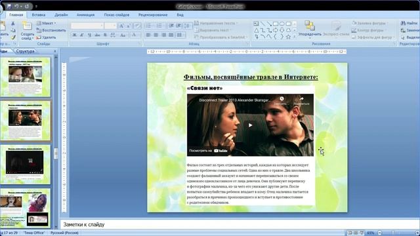Select the five-point star shape
The width and height of the screenshot is (420, 236).
[x=288, y=37]
